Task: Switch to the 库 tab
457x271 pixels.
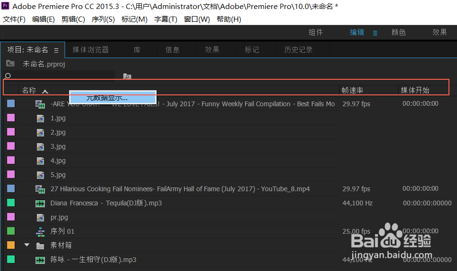Action: pyautogui.click(x=137, y=50)
